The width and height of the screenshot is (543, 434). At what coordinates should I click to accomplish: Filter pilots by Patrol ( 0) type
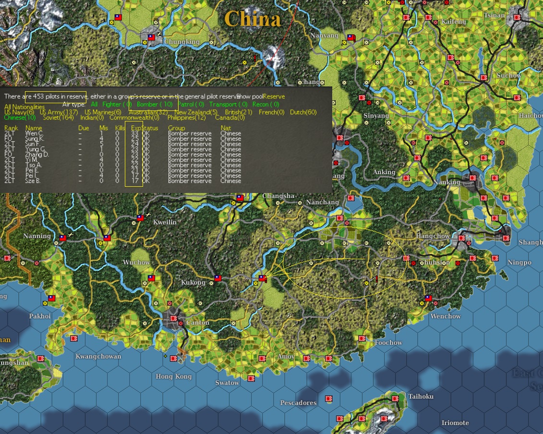191,104
